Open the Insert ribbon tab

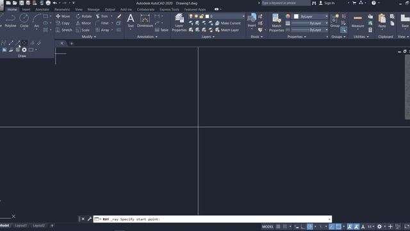[x=26, y=9]
